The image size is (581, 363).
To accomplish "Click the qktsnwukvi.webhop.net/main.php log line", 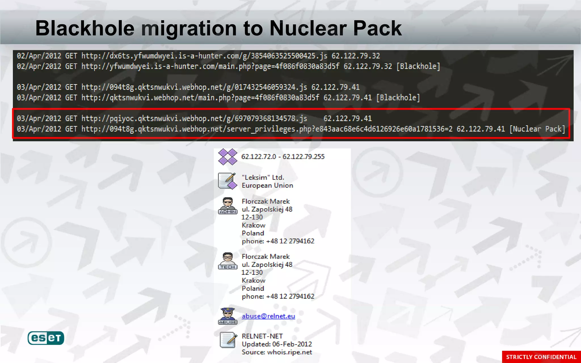I will 218,98.
